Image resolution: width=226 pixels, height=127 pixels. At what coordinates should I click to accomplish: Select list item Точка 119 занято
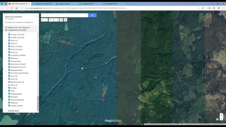17,49
